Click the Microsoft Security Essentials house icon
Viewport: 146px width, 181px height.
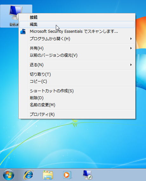(23, 31)
